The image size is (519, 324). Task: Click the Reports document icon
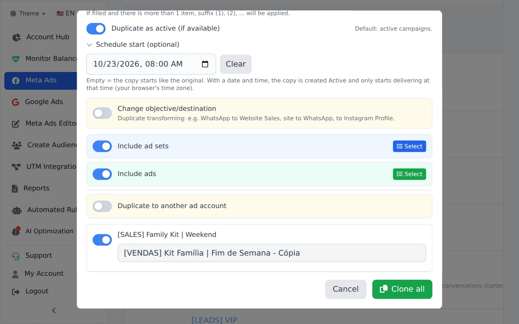15,189
